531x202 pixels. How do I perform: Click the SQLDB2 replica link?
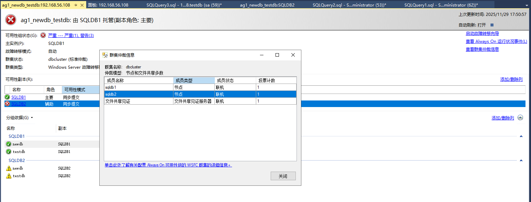tap(19, 104)
